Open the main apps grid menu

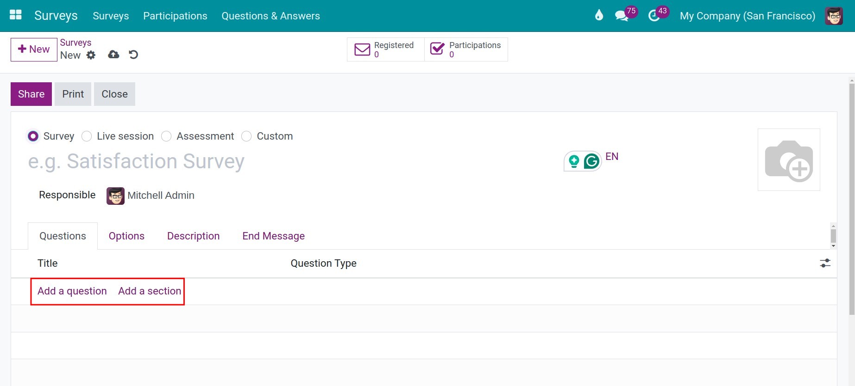(x=16, y=15)
